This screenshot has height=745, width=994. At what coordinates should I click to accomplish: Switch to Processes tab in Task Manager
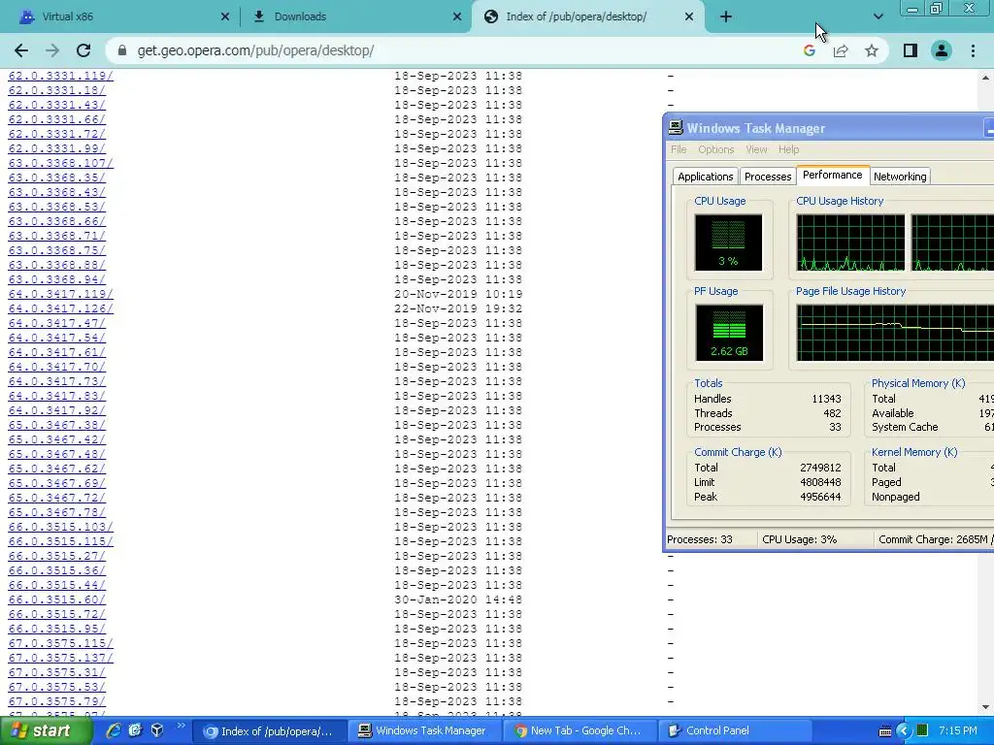[x=768, y=177]
